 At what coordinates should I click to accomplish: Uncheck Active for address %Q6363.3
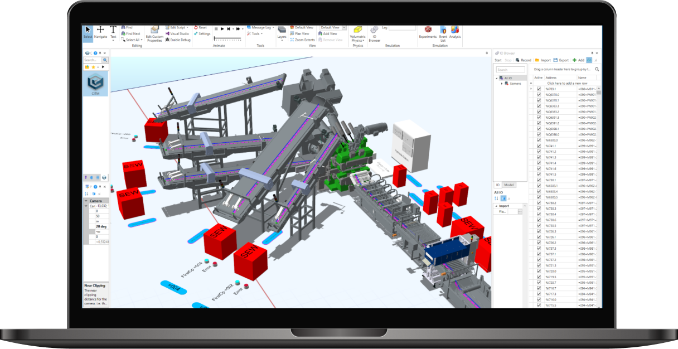(x=539, y=106)
